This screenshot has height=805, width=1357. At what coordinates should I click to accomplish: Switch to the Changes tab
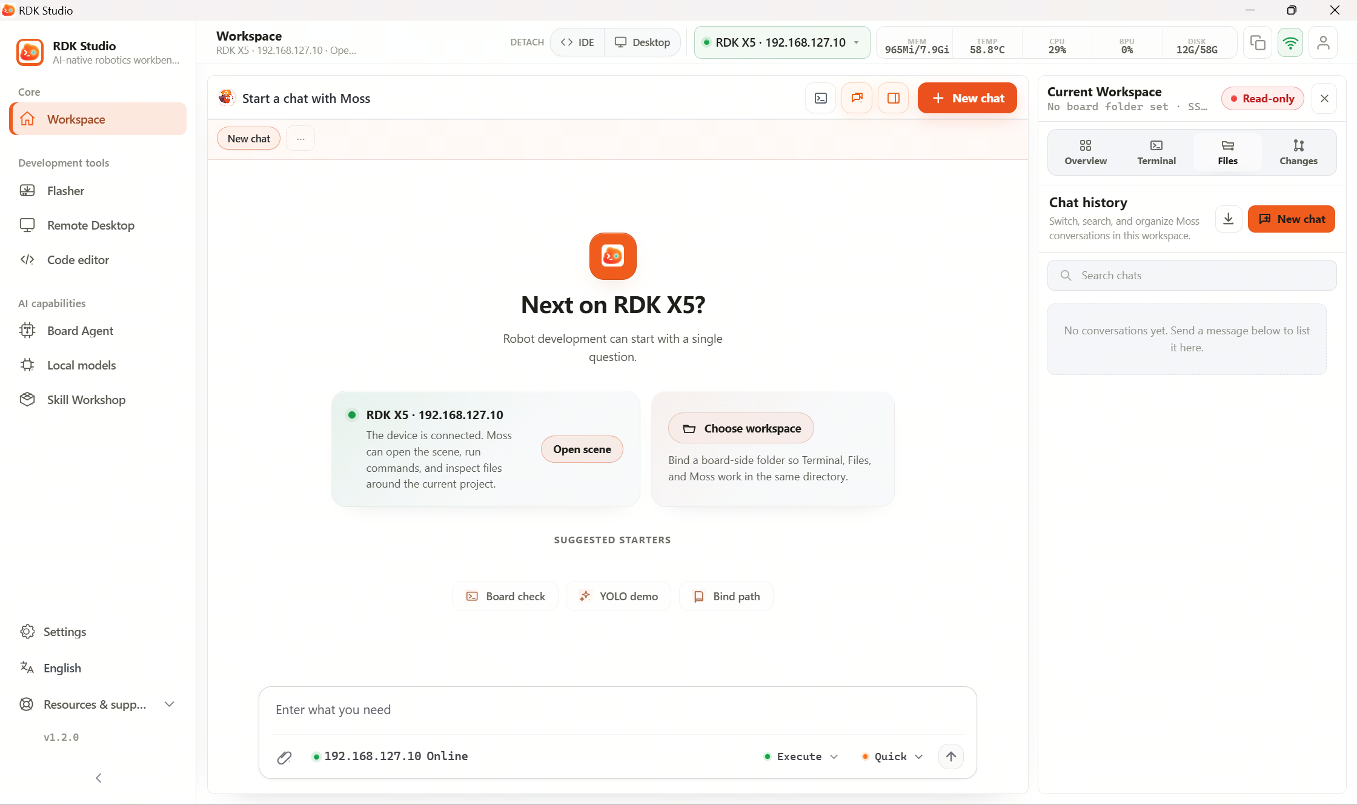[x=1298, y=152]
